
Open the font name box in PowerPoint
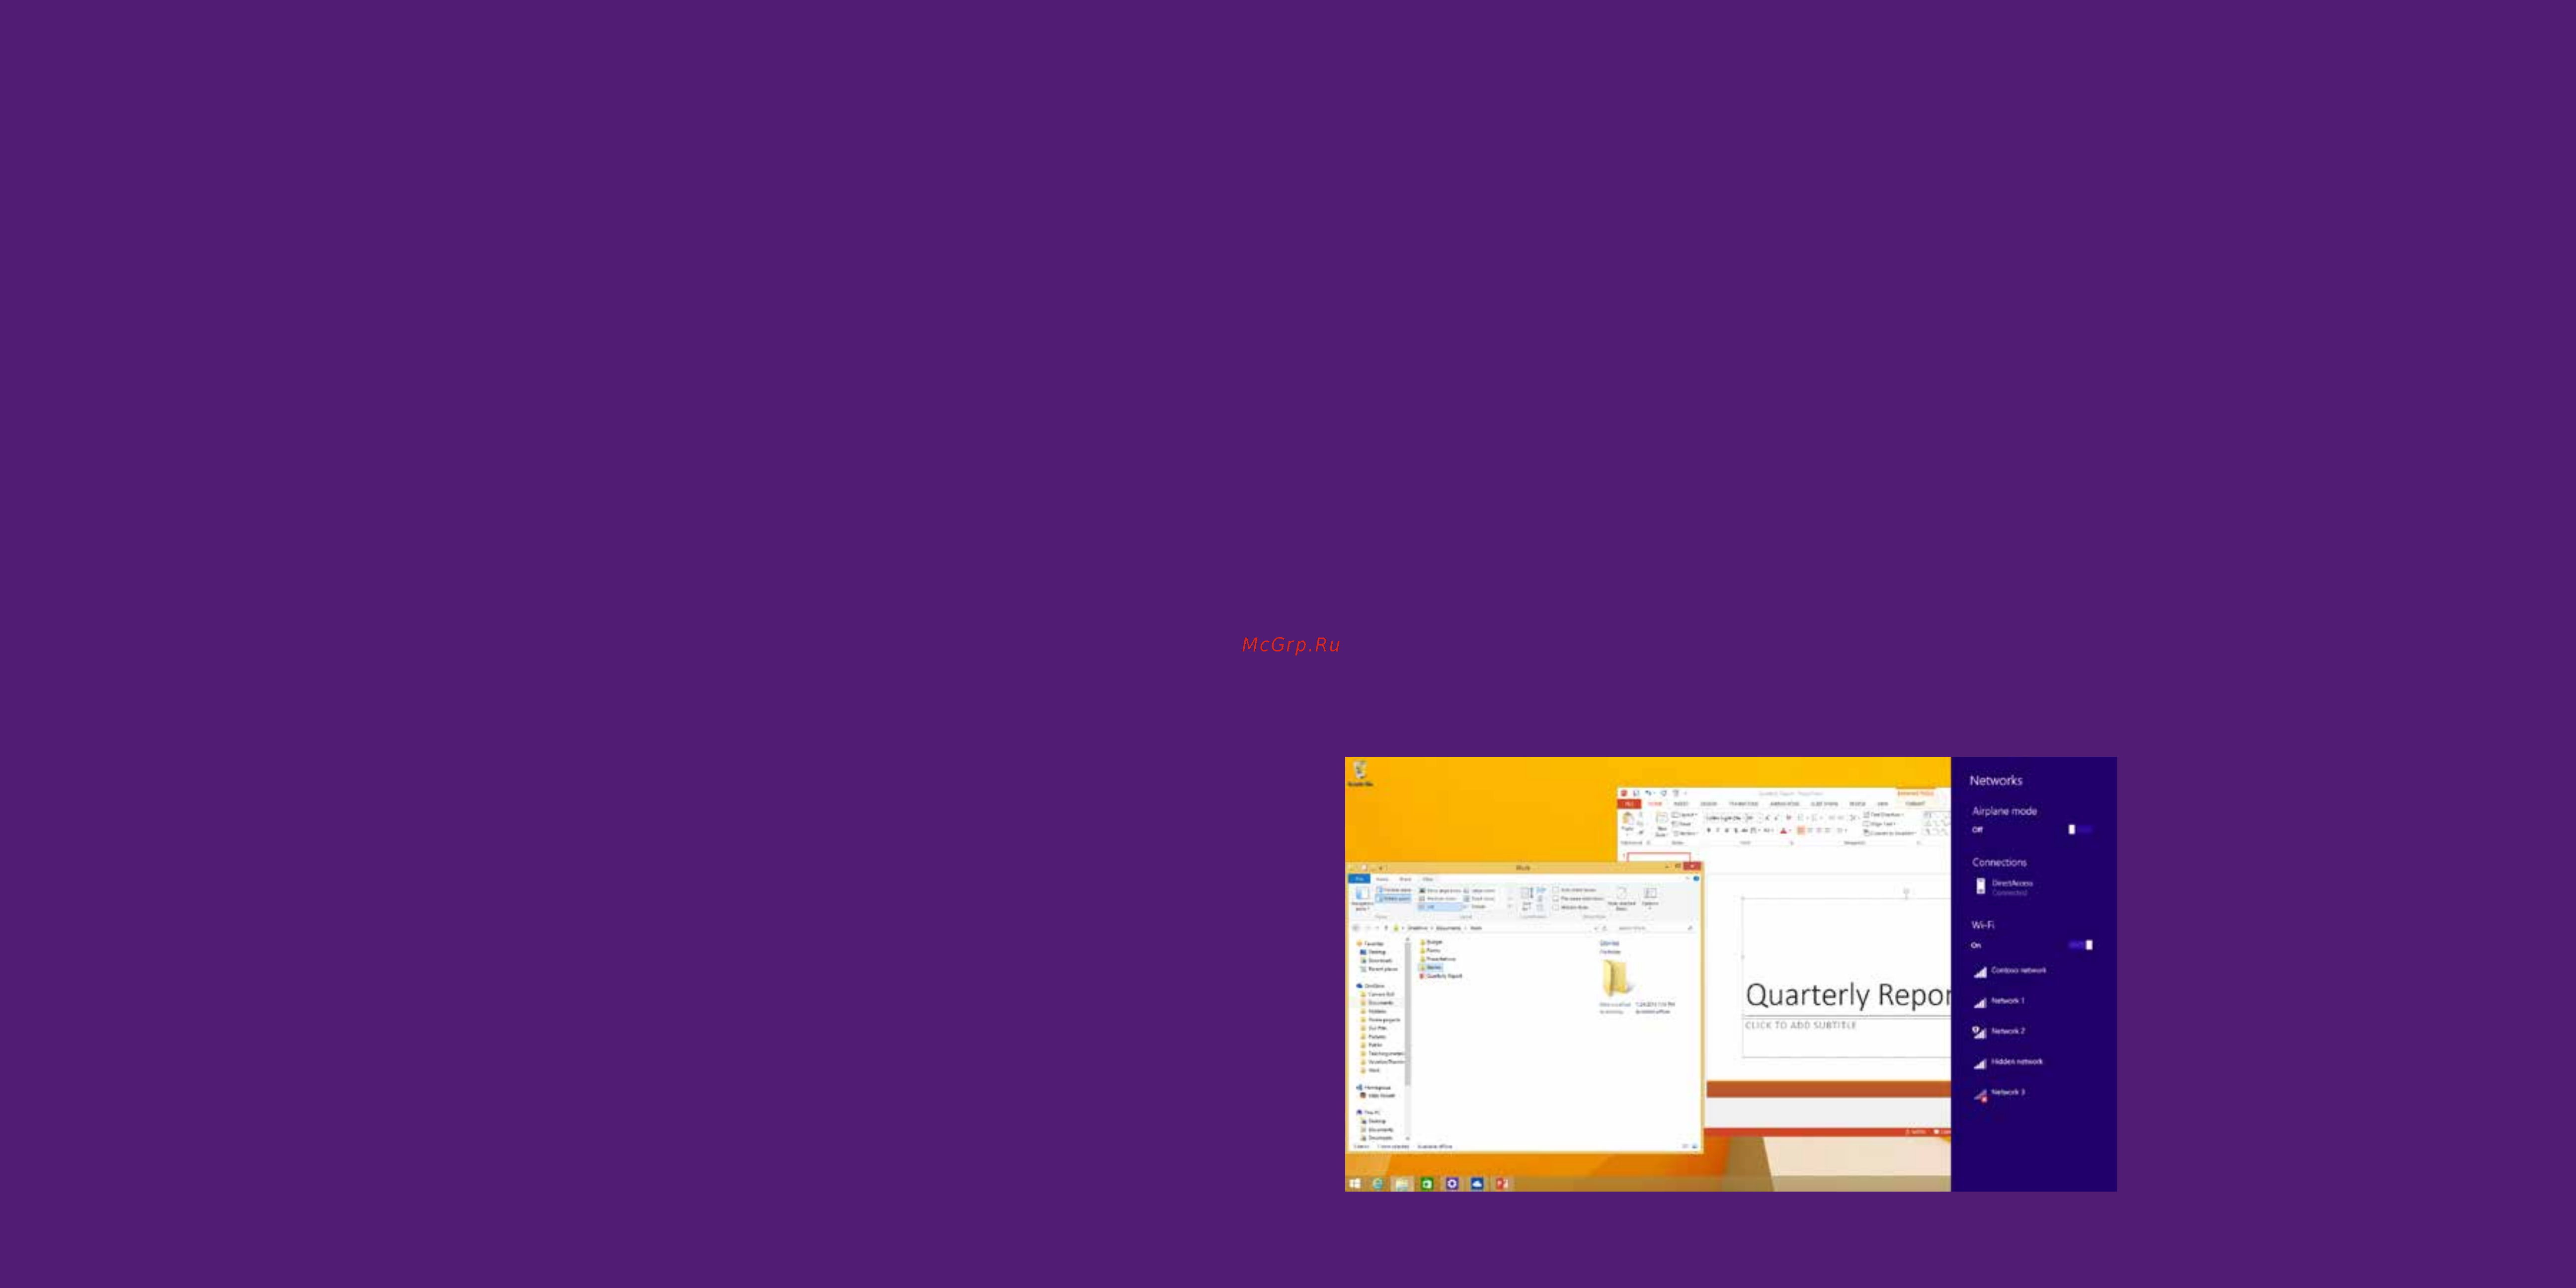point(1725,818)
